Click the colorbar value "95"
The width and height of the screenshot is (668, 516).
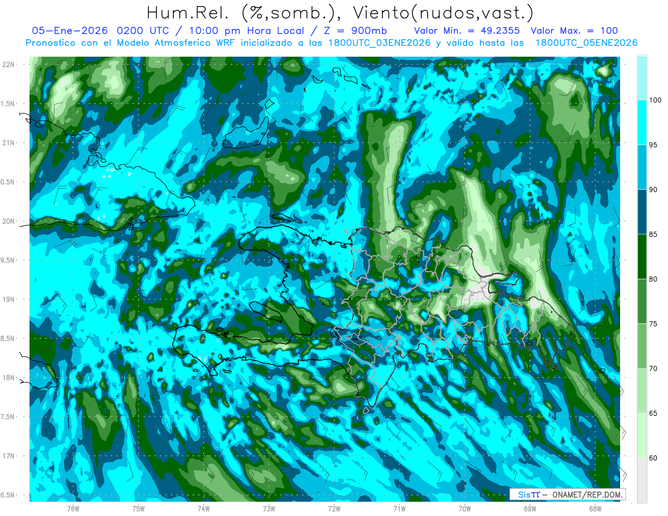coord(654,145)
